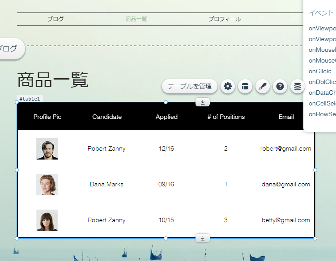Select the 商品一覧 page heading

pyautogui.click(x=53, y=80)
